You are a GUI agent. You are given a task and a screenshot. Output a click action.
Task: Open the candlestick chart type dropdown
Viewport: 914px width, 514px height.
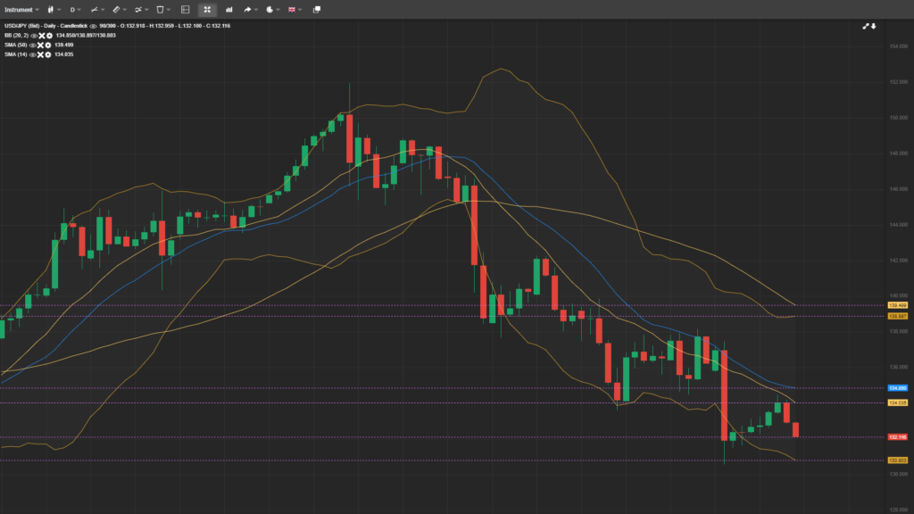click(51, 9)
